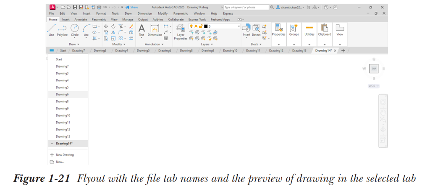Open the Format menu
The width and height of the screenshot is (430, 188).
click(101, 13)
